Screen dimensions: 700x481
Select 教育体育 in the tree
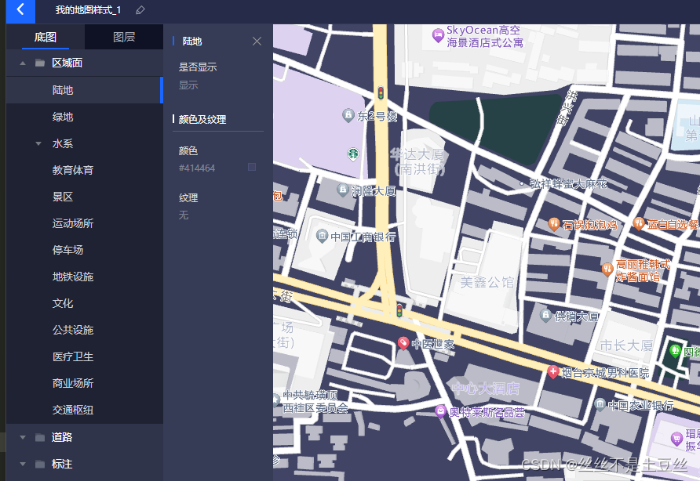tap(85, 170)
